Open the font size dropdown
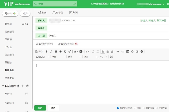 click(74, 57)
